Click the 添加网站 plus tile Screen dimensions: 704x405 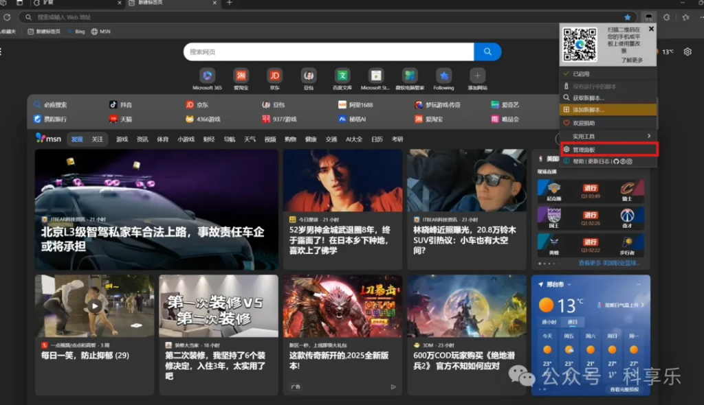[x=477, y=80]
